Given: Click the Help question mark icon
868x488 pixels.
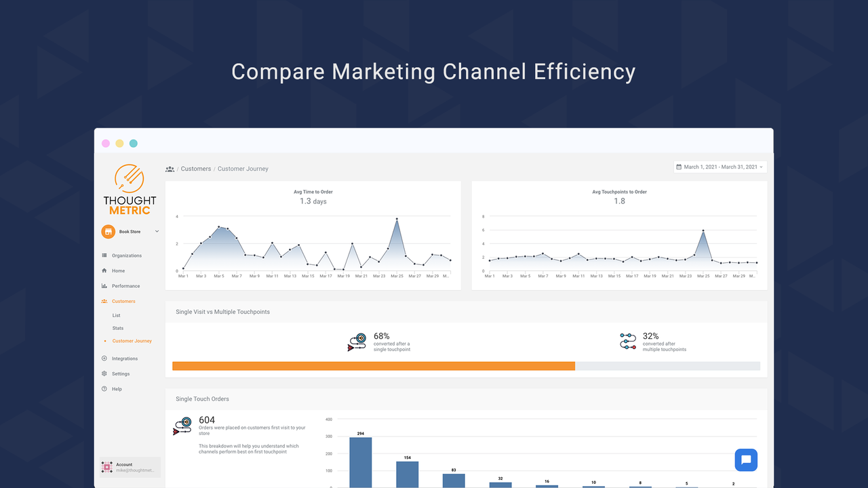Looking at the screenshot, I should click(x=104, y=389).
